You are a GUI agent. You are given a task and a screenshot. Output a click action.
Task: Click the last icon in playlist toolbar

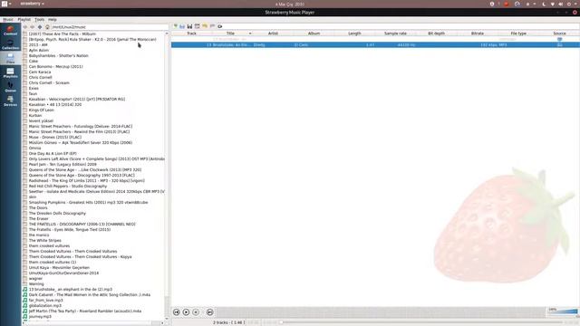220,26
